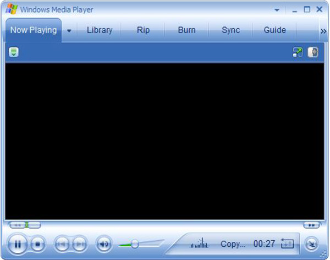Minimize the Windows Media Player window
The width and height of the screenshot is (330, 260).
click(295, 10)
